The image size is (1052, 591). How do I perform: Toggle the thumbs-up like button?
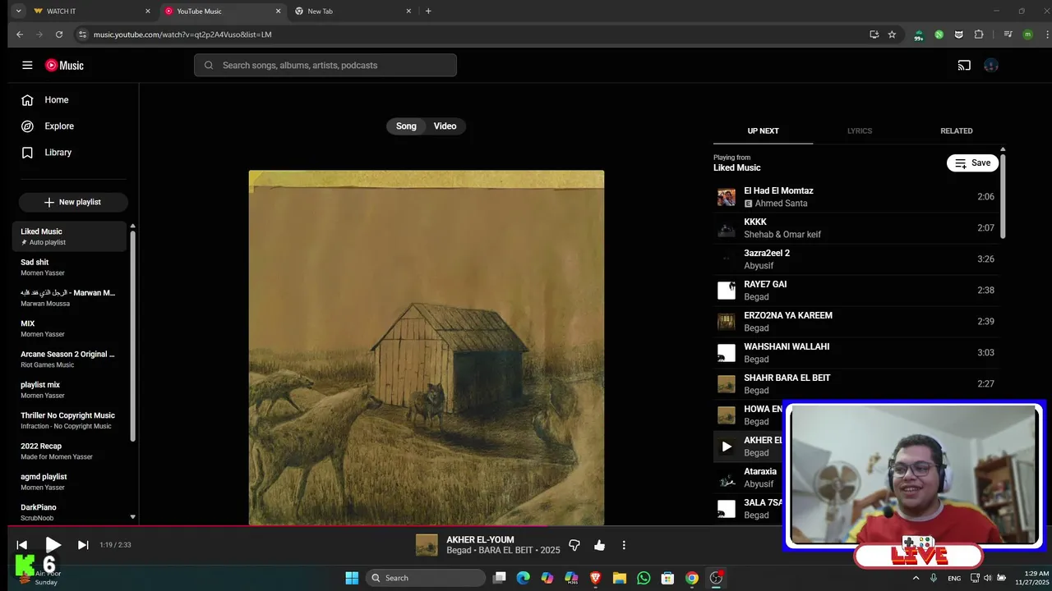point(599,545)
